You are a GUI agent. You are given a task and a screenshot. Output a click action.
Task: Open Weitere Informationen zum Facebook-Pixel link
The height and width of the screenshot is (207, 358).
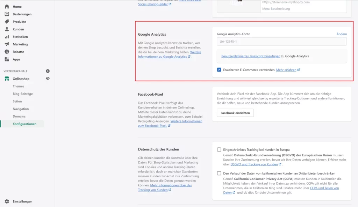(170, 123)
